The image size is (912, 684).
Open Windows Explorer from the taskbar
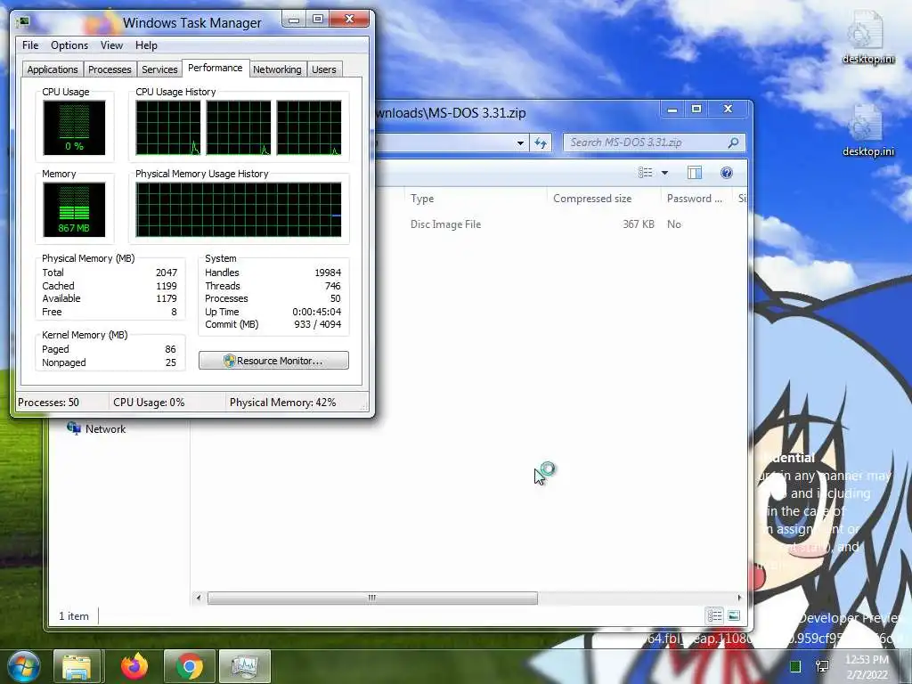tap(77, 666)
